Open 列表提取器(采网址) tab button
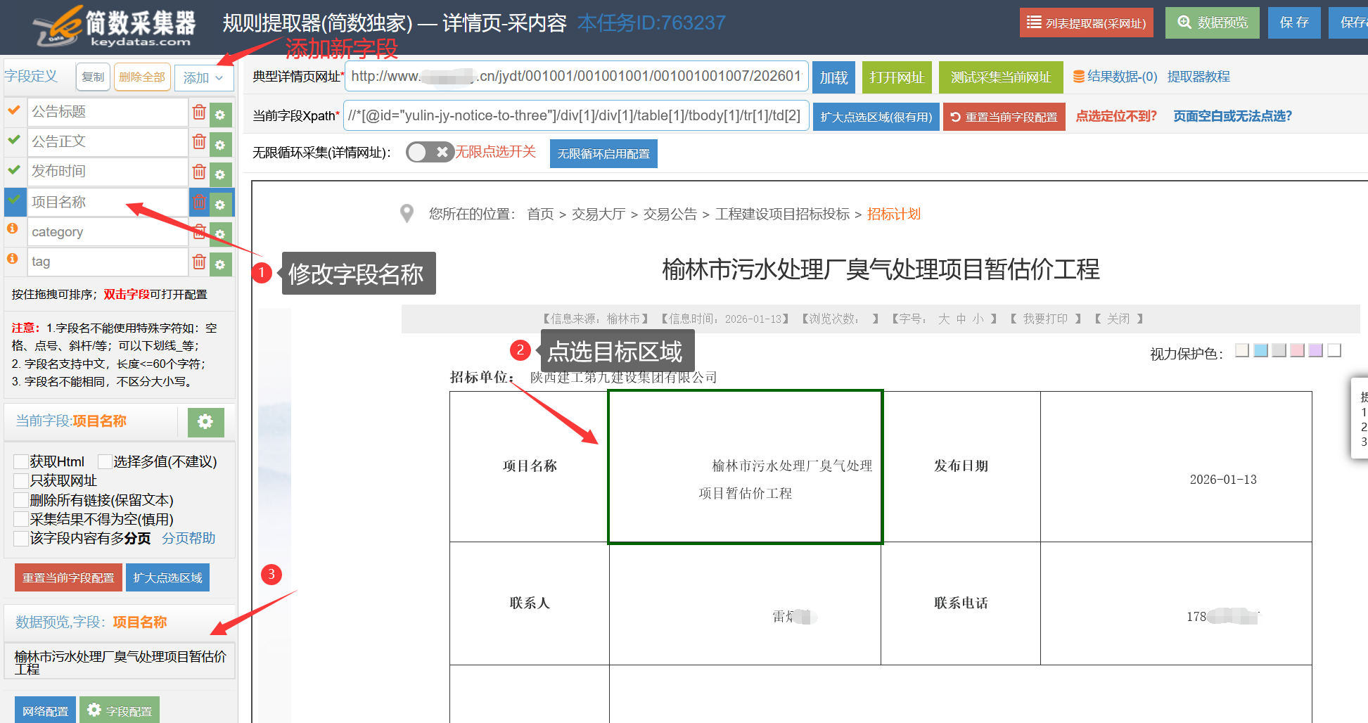This screenshot has width=1368, height=723. coord(1086,23)
